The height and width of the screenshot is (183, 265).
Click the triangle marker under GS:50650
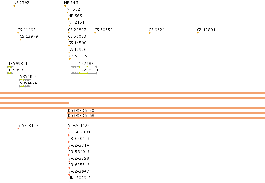(x=95, y=33)
